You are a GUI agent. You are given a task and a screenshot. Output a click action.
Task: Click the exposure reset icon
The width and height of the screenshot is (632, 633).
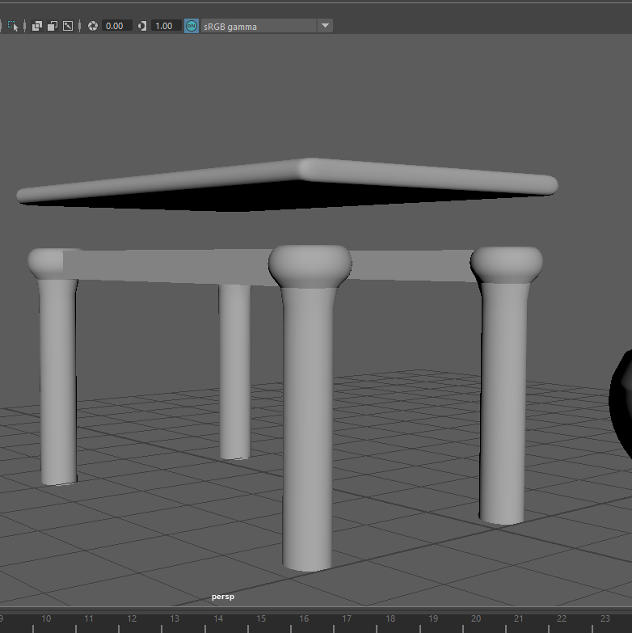(92, 26)
